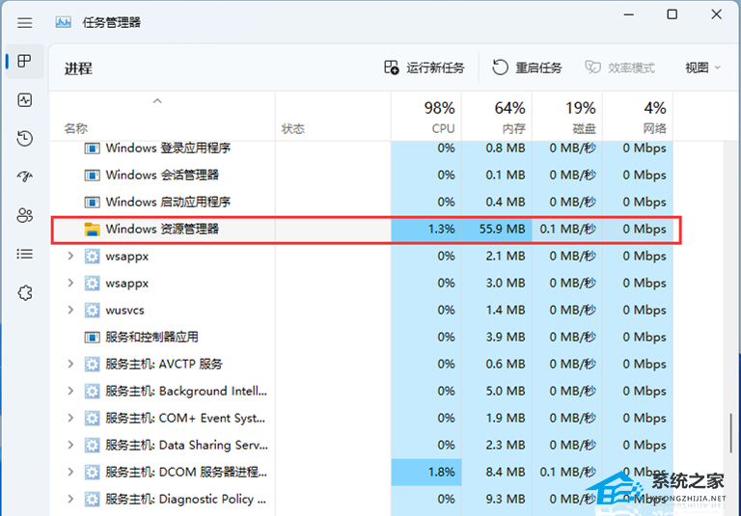Open the Services puzzle sidebar icon
The width and height of the screenshot is (741, 516).
click(24, 292)
